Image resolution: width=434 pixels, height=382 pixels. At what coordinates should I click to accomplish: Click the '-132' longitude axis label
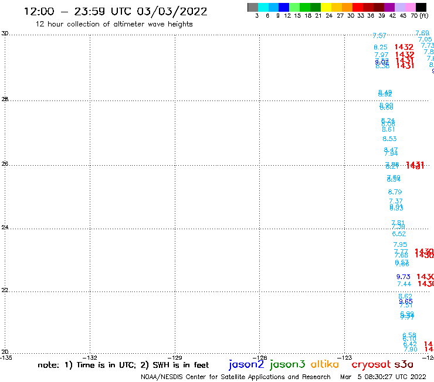coord(90,358)
